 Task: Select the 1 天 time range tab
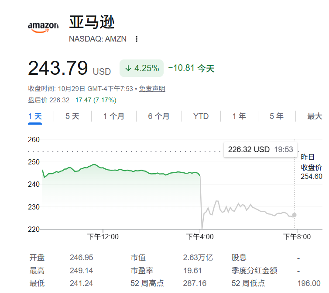(x=35, y=116)
